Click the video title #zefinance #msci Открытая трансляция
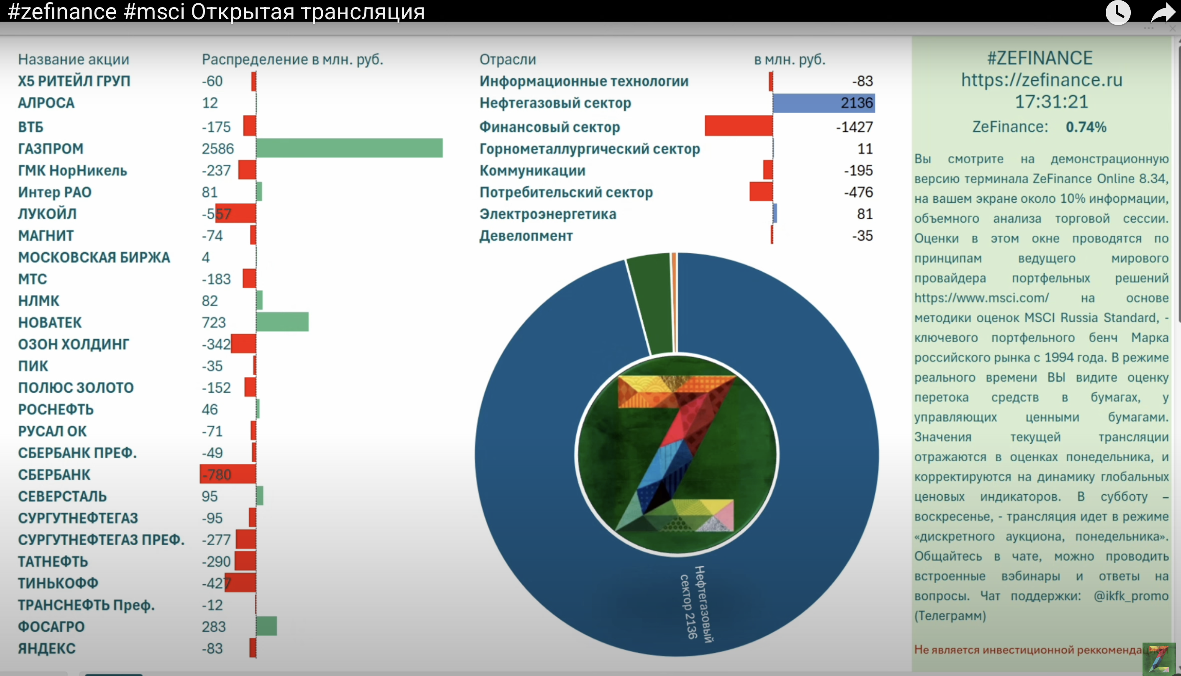Image resolution: width=1181 pixels, height=676 pixels. click(217, 11)
